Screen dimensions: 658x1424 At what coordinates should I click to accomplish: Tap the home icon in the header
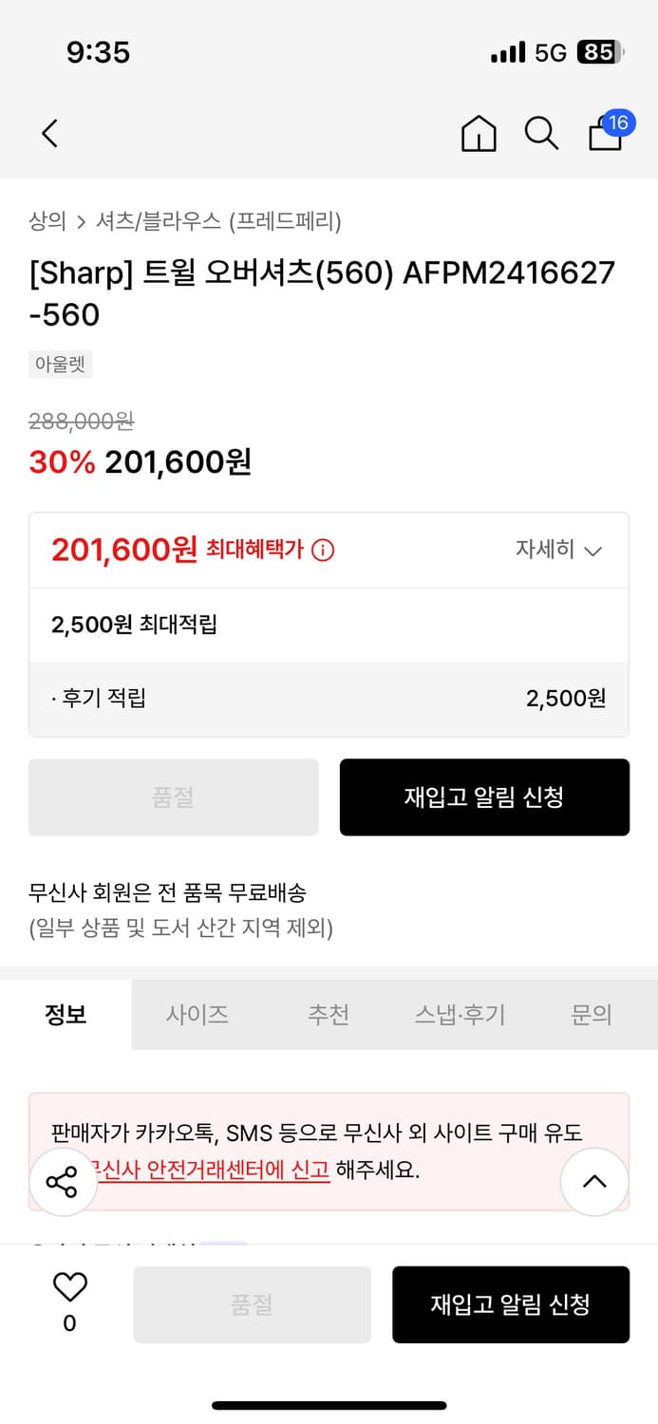[479, 134]
